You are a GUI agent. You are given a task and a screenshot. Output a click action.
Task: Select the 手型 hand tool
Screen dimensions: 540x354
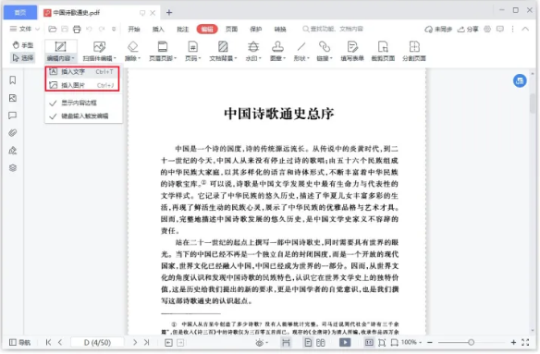(x=23, y=45)
